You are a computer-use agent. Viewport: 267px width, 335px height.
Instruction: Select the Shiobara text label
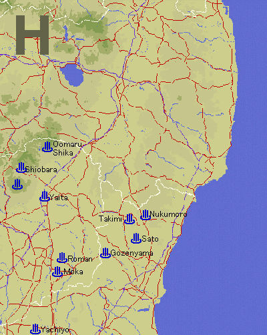click(41, 170)
